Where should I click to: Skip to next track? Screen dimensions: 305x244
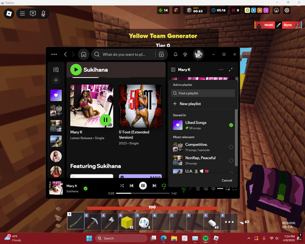point(154,185)
